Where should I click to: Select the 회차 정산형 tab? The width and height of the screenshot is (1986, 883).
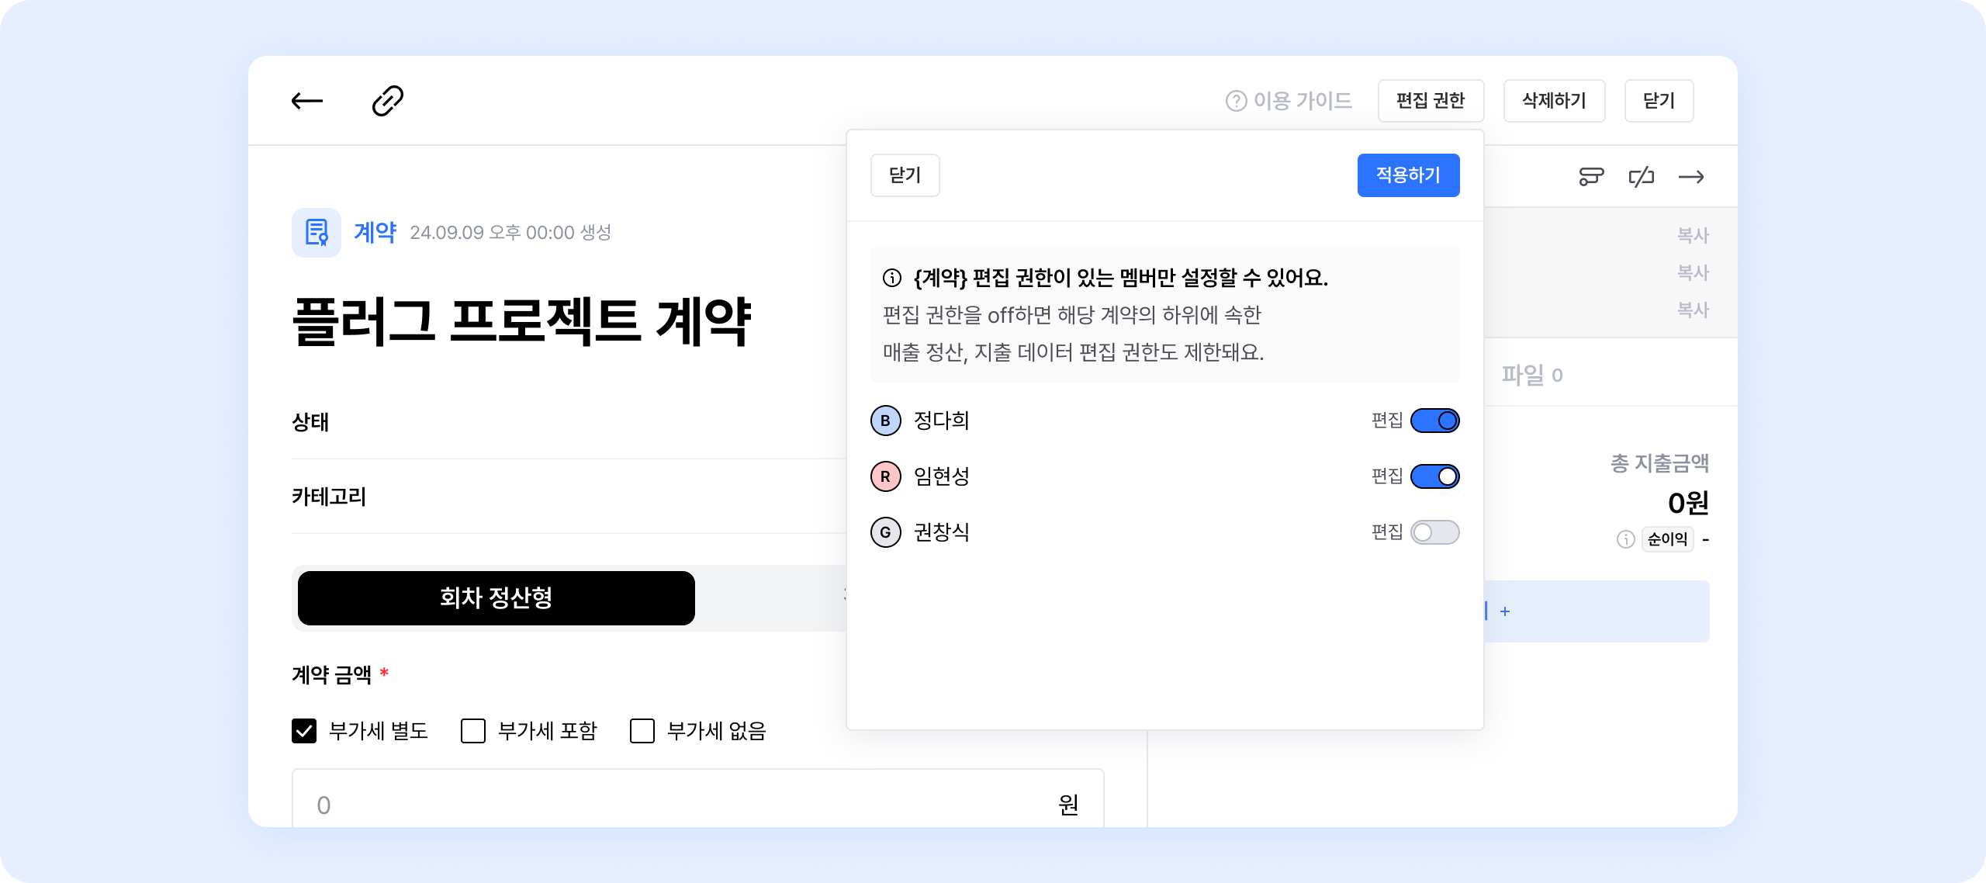point(496,597)
